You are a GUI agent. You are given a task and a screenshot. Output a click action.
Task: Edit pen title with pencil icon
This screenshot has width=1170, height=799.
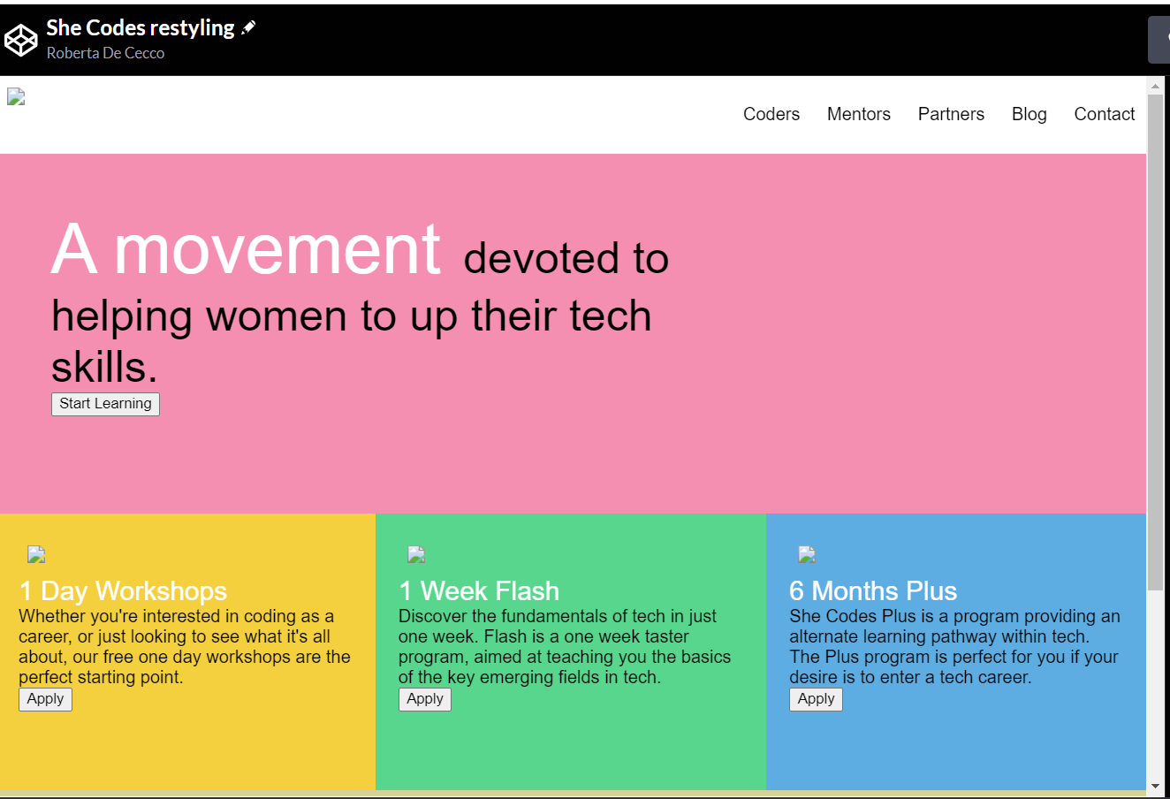click(x=248, y=28)
